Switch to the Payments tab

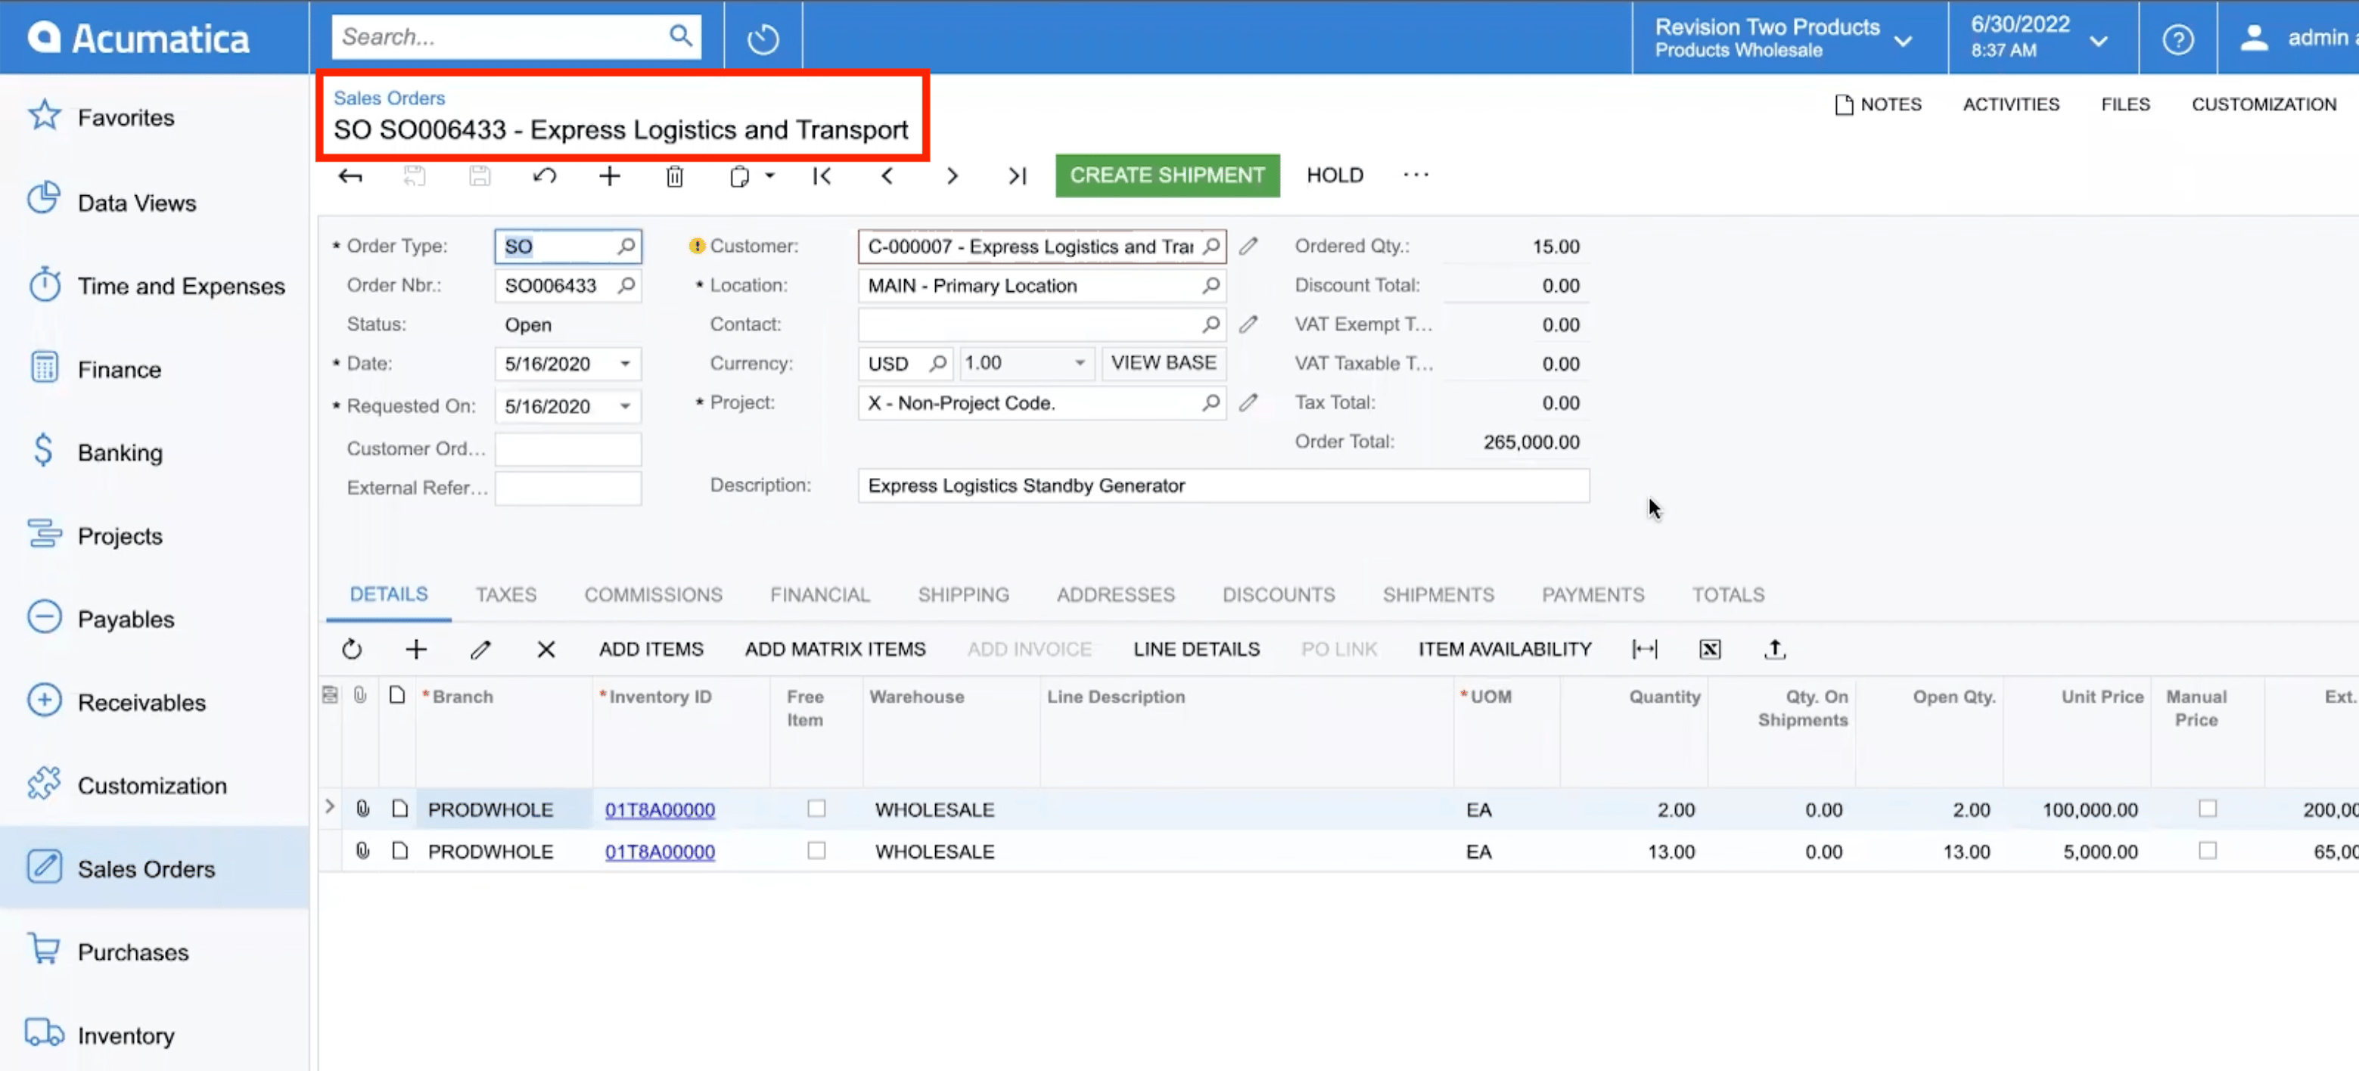[1593, 595]
